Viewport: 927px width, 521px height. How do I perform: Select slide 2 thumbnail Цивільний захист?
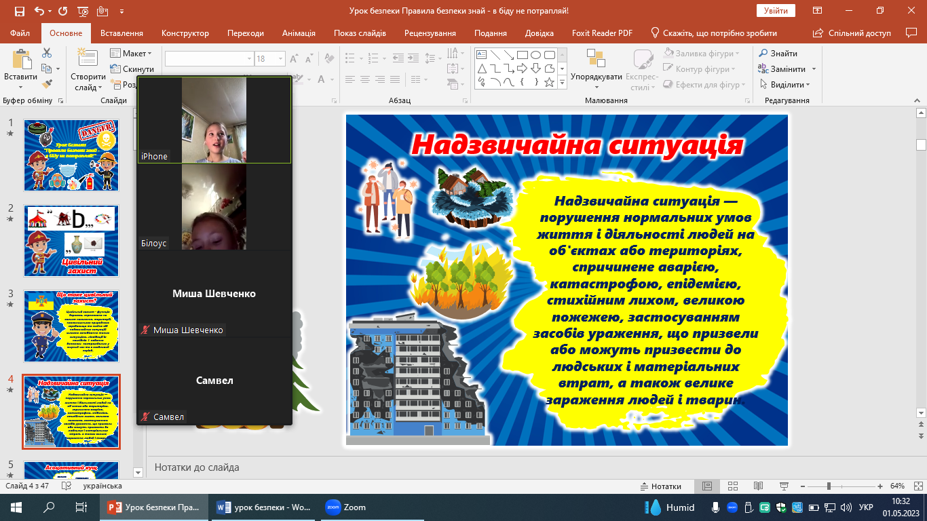click(71, 241)
